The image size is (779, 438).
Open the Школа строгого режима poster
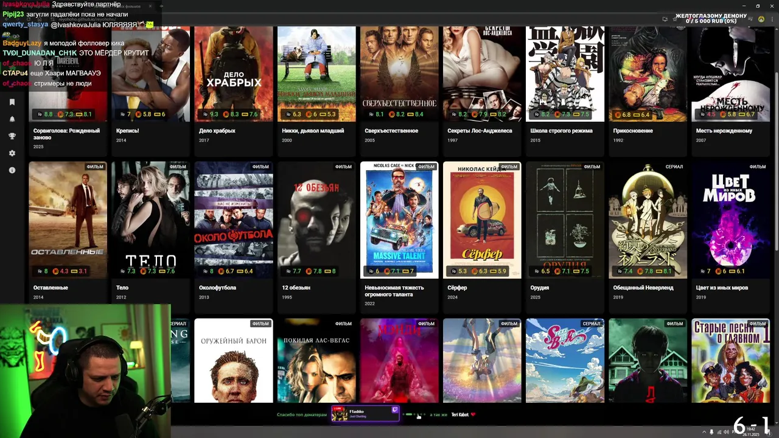coord(564,73)
